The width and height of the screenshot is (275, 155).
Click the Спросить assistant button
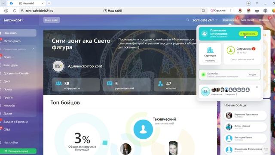coord(218,10)
